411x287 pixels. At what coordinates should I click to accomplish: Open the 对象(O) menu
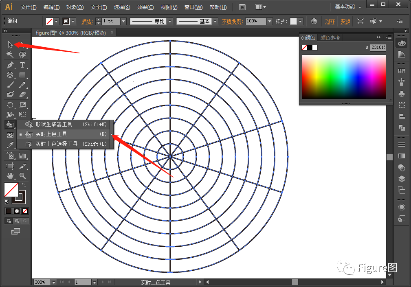[x=75, y=7]
